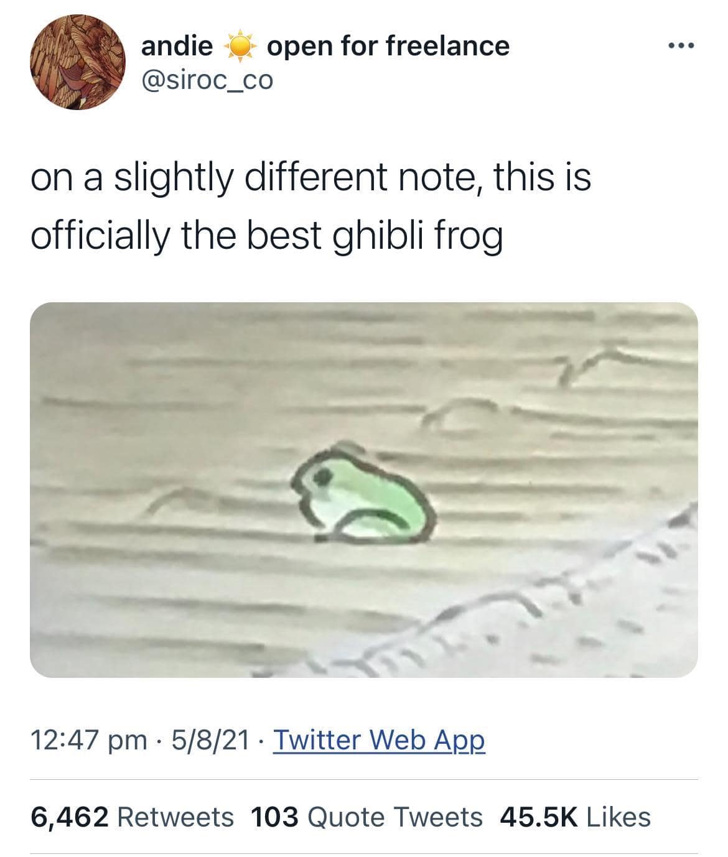Image resolution: width=728 pixels, height=857 pixels.
Task: Open the Twitter Web App source link
Action: pos(379,739)
